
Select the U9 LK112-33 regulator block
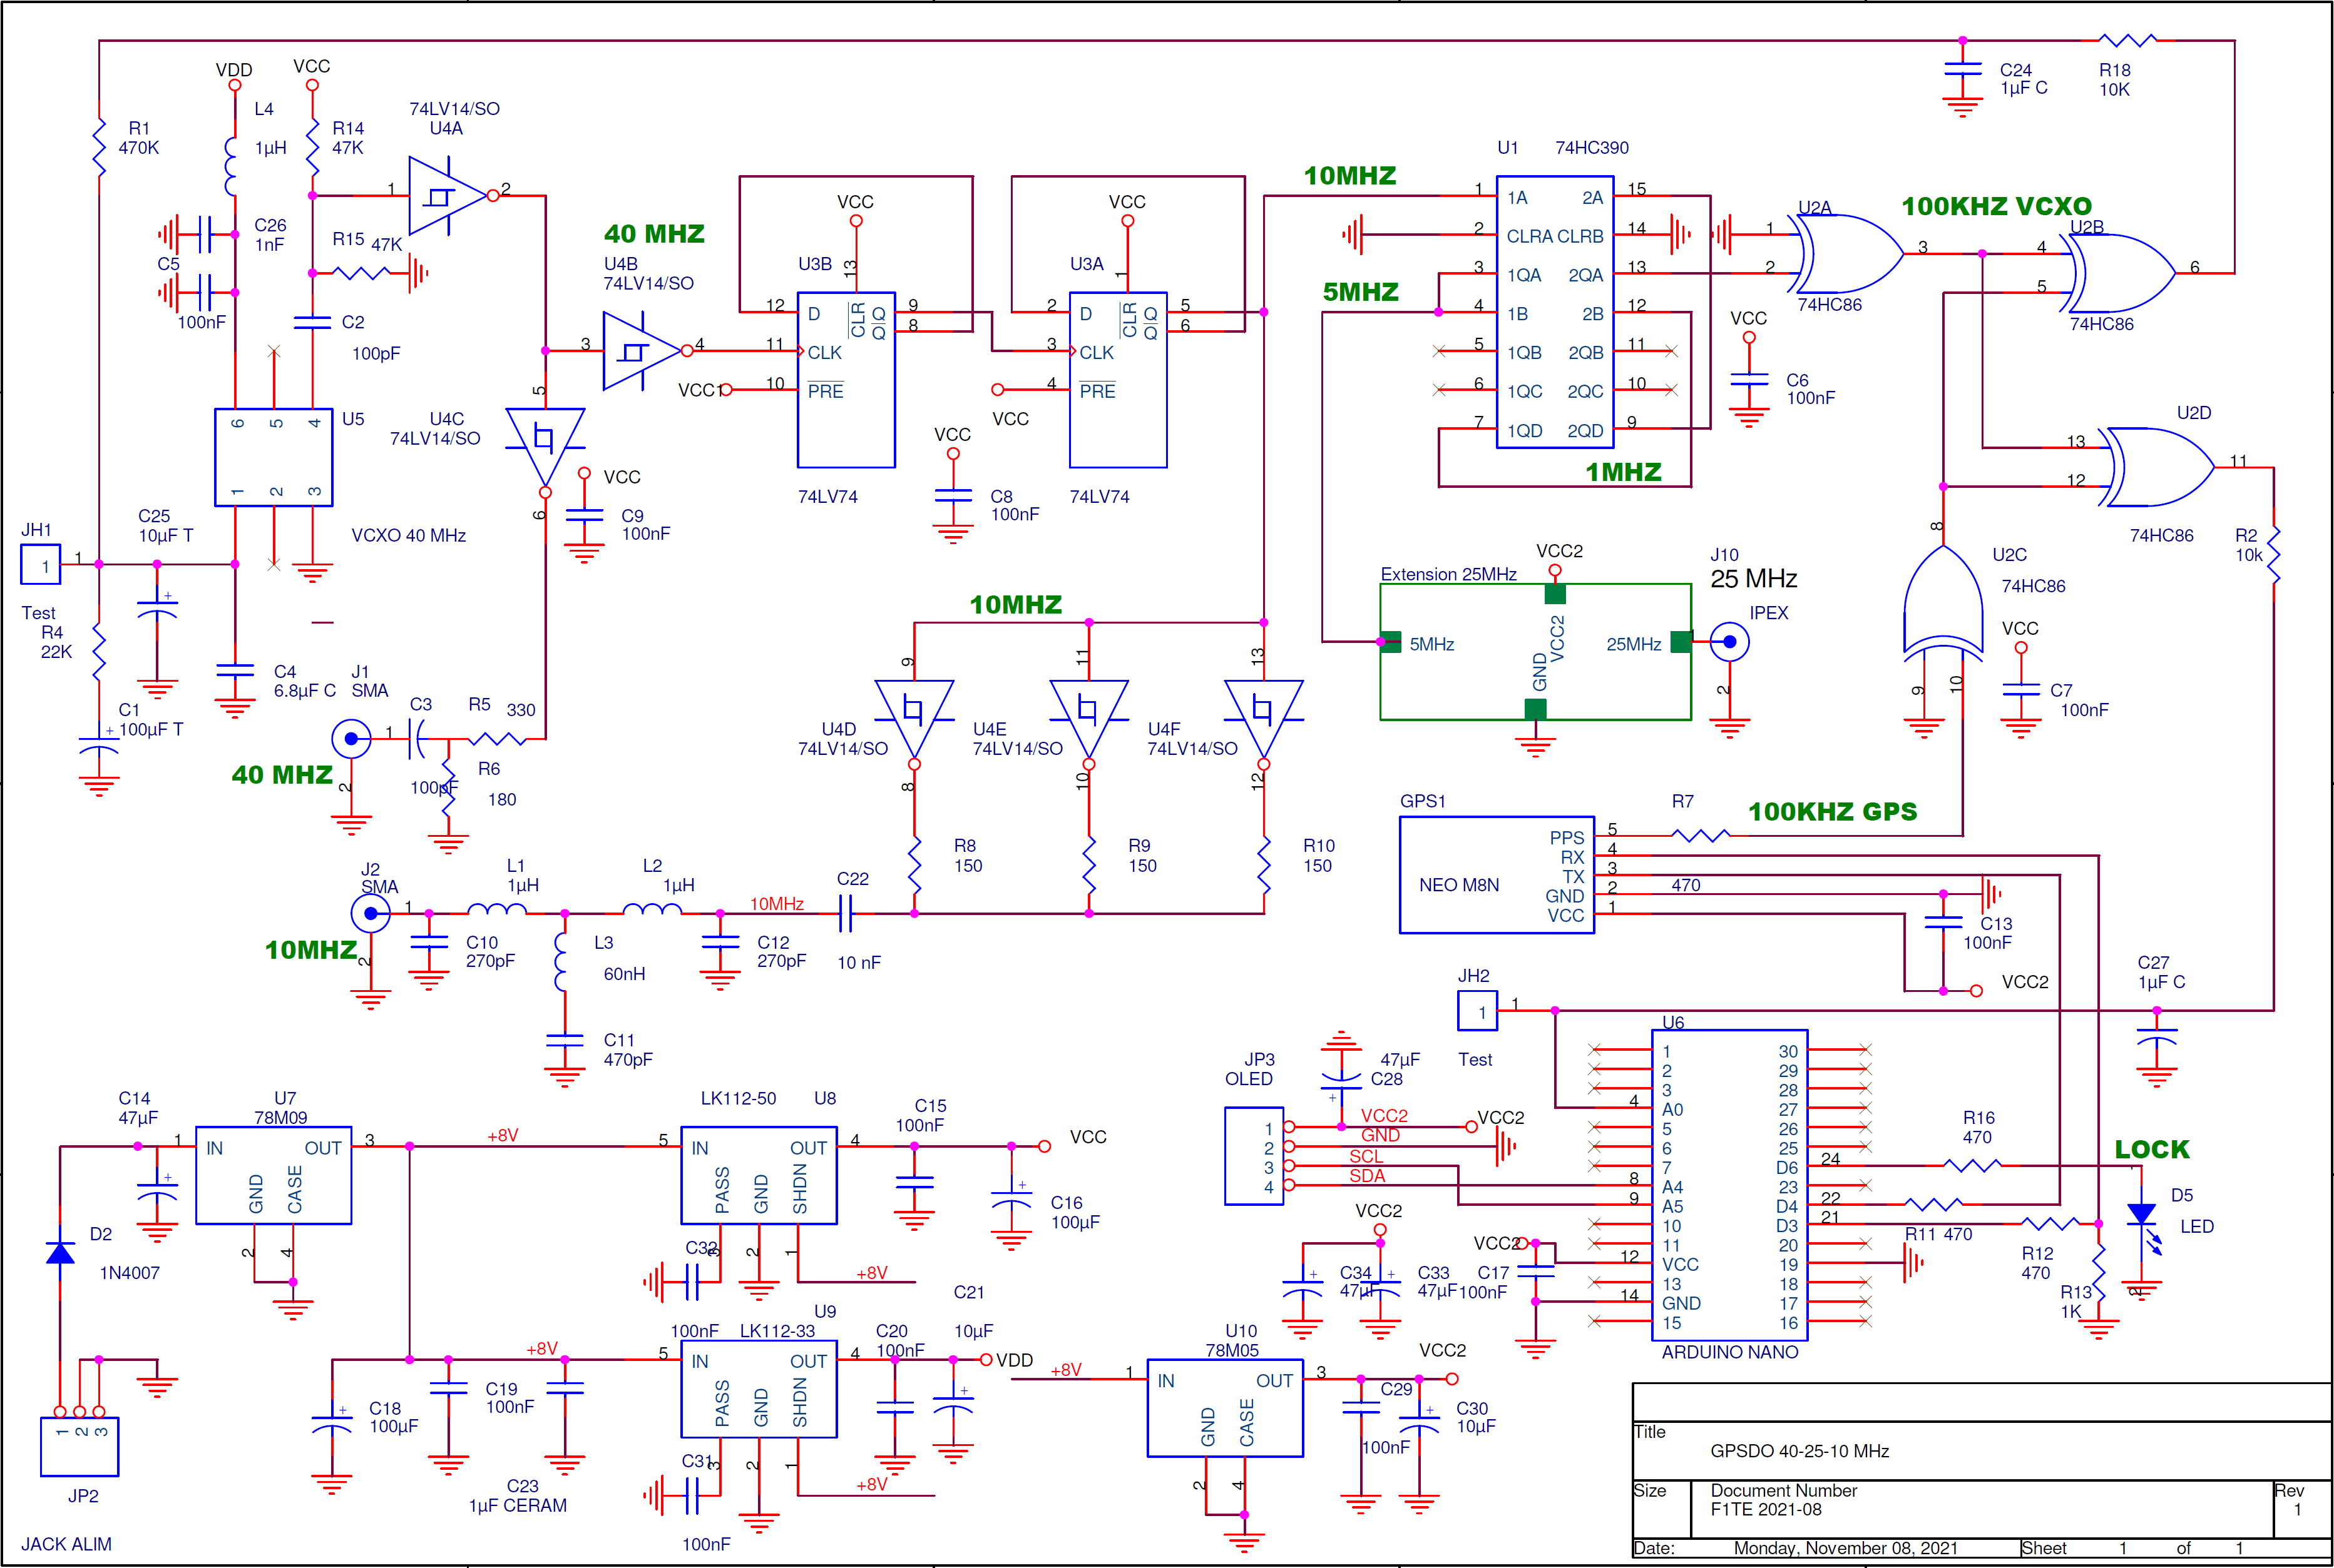point(759,1389)
